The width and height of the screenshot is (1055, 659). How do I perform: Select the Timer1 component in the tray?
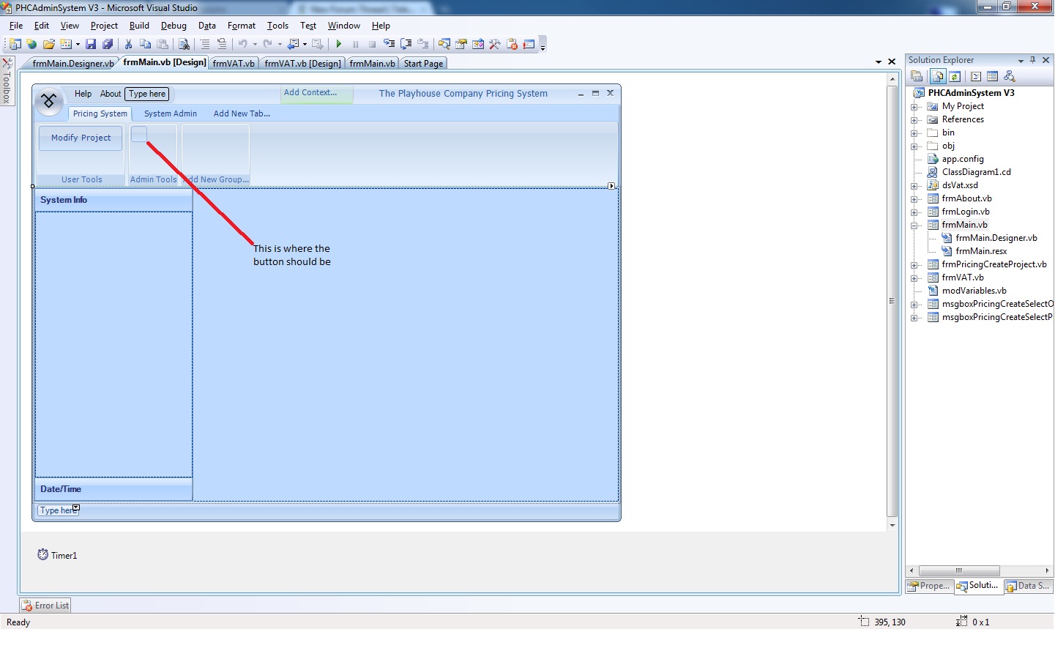pos(57,555)
